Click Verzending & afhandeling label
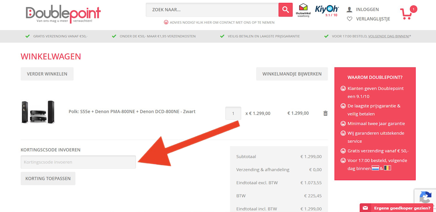This screenshot has height=212, width=436. point(263,170)
